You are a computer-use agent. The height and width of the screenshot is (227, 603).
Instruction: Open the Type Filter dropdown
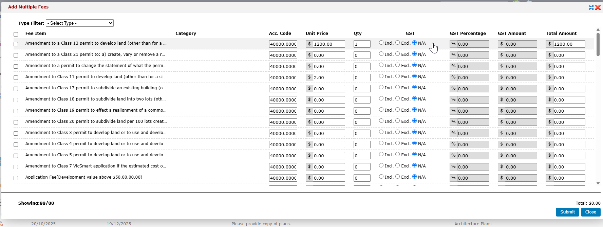[80, 23]
